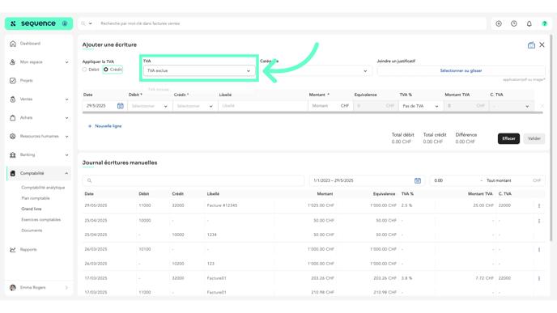Click the Ventes sidebar icon
This screenshot has height=313, width=557.
[x=13, y=99]
